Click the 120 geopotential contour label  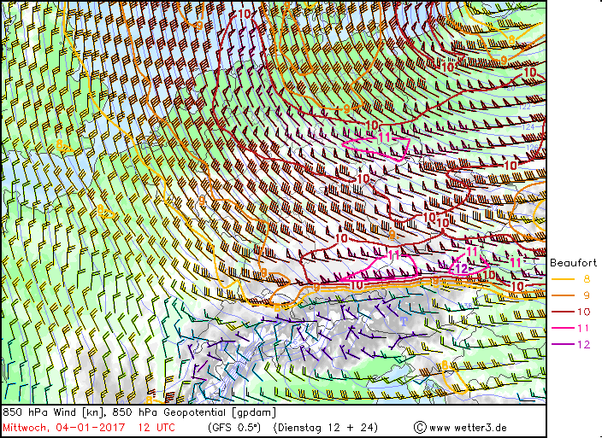click(x=511, y=88)
